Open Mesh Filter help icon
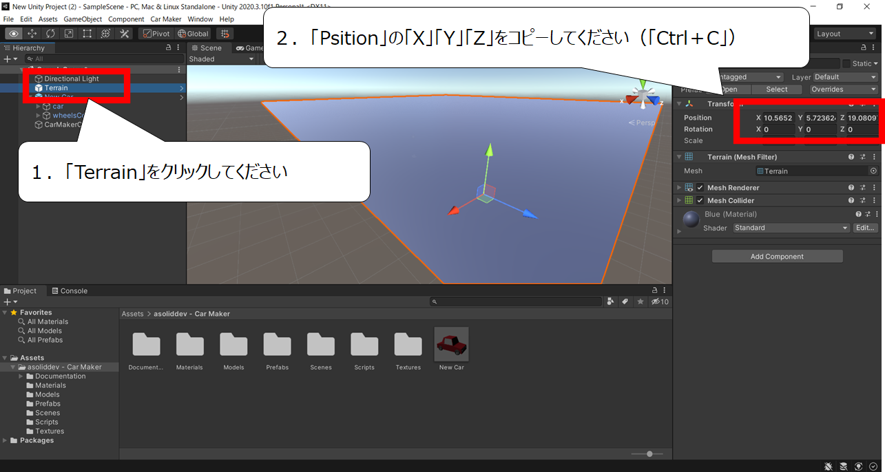The width and height of the screenshot is (885, 472). pos(851,157)
